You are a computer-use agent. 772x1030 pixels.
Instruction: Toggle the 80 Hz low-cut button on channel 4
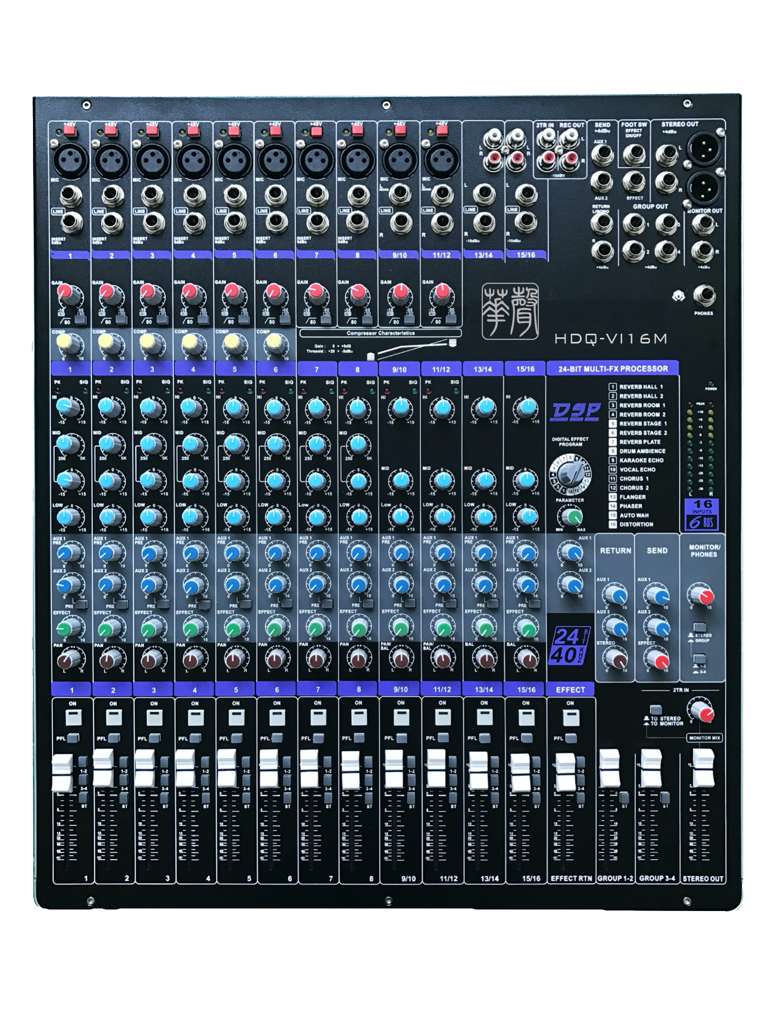(204, 320)
